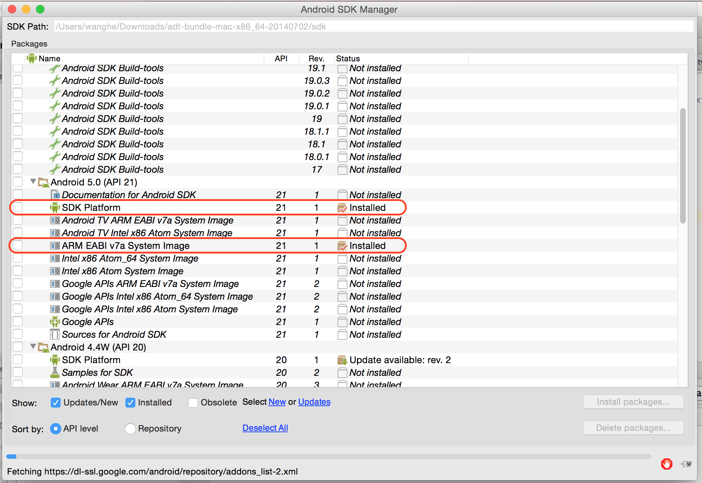Click the Intel x86 Atom System Image icon
This screenshot has height=483, width=702.
(x=55, y=271)
